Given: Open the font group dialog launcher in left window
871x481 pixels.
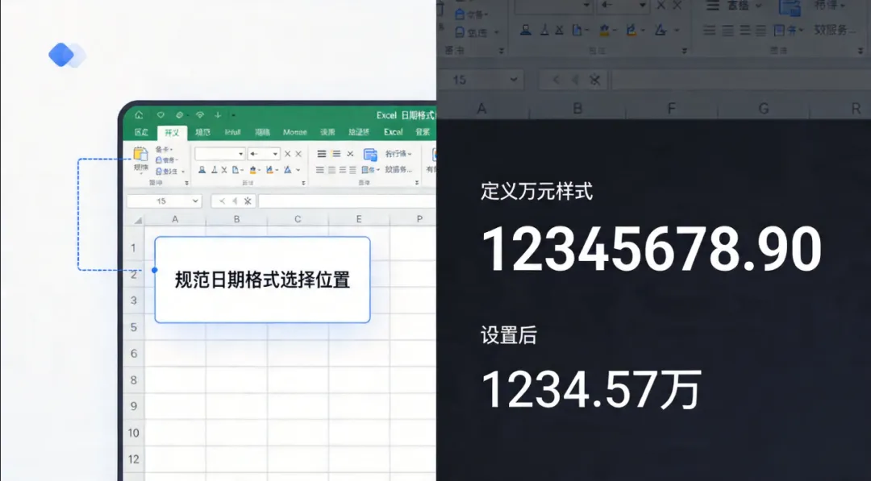Looking at the screenshot, I should click(303, 183).
